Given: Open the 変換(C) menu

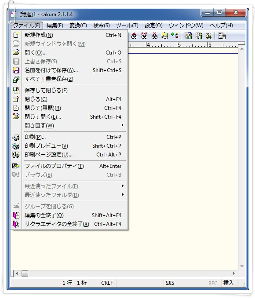Looking at the screenshot, I should point(78,25).
